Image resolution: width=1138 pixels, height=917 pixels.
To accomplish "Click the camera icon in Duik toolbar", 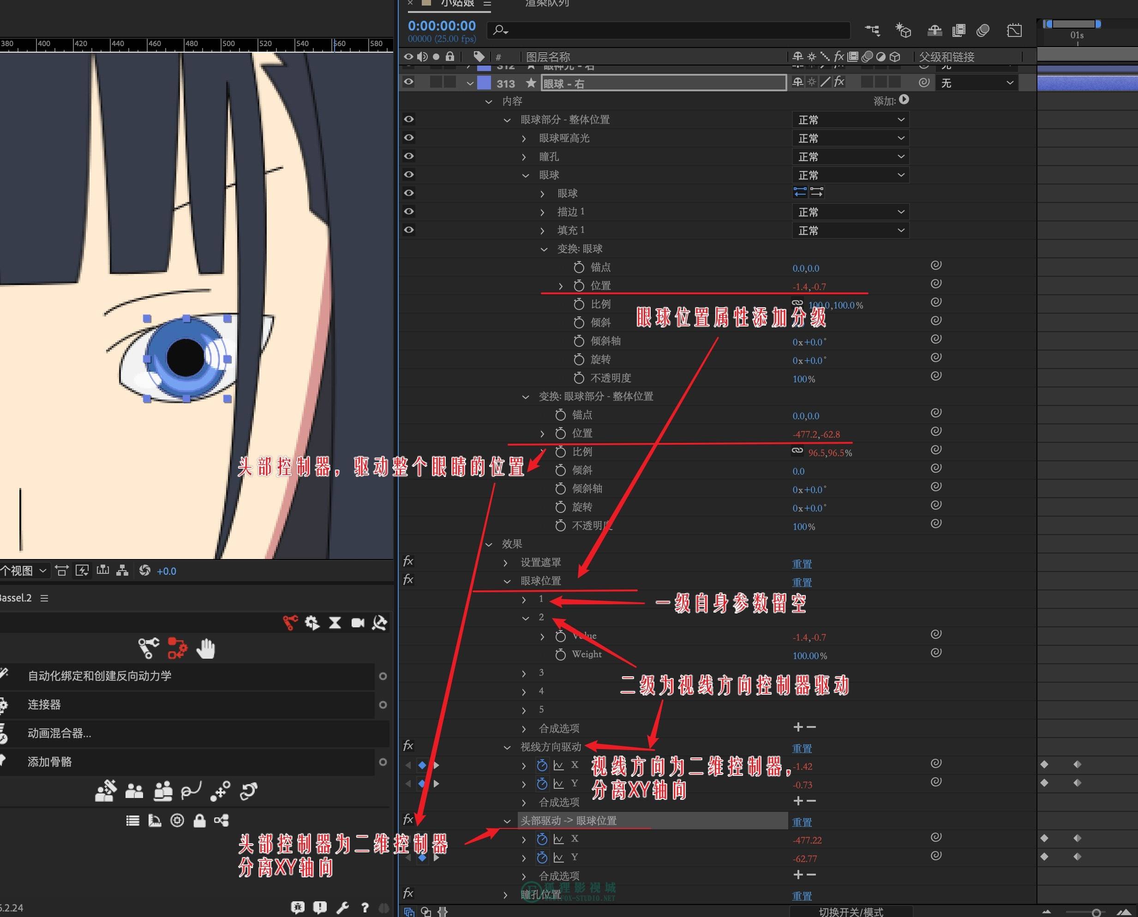I will (x=358, y=623).
